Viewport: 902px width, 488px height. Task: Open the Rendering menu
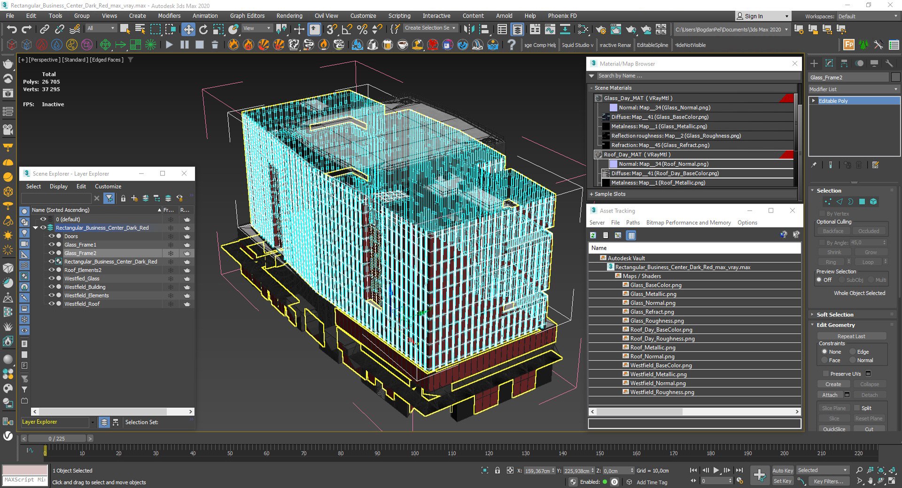point(289,15)
